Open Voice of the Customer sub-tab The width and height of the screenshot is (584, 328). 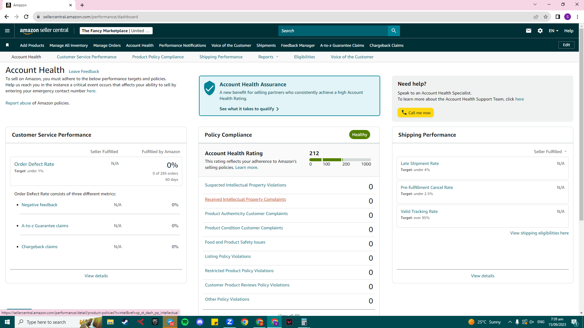click(352, 57)
